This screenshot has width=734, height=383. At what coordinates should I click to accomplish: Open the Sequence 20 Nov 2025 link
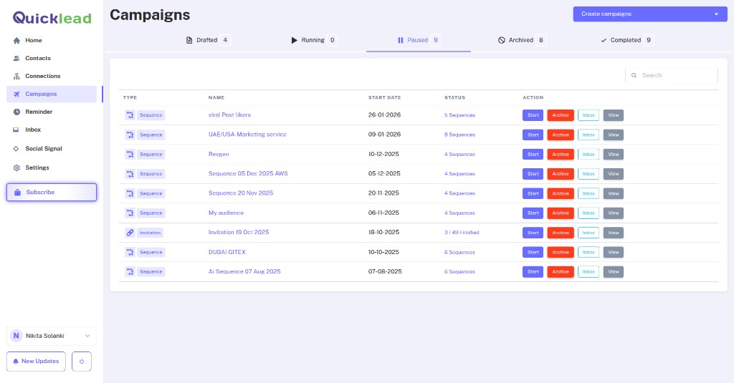[x=241, y=193]
